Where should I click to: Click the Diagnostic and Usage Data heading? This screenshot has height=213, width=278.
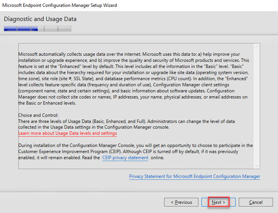40,19
